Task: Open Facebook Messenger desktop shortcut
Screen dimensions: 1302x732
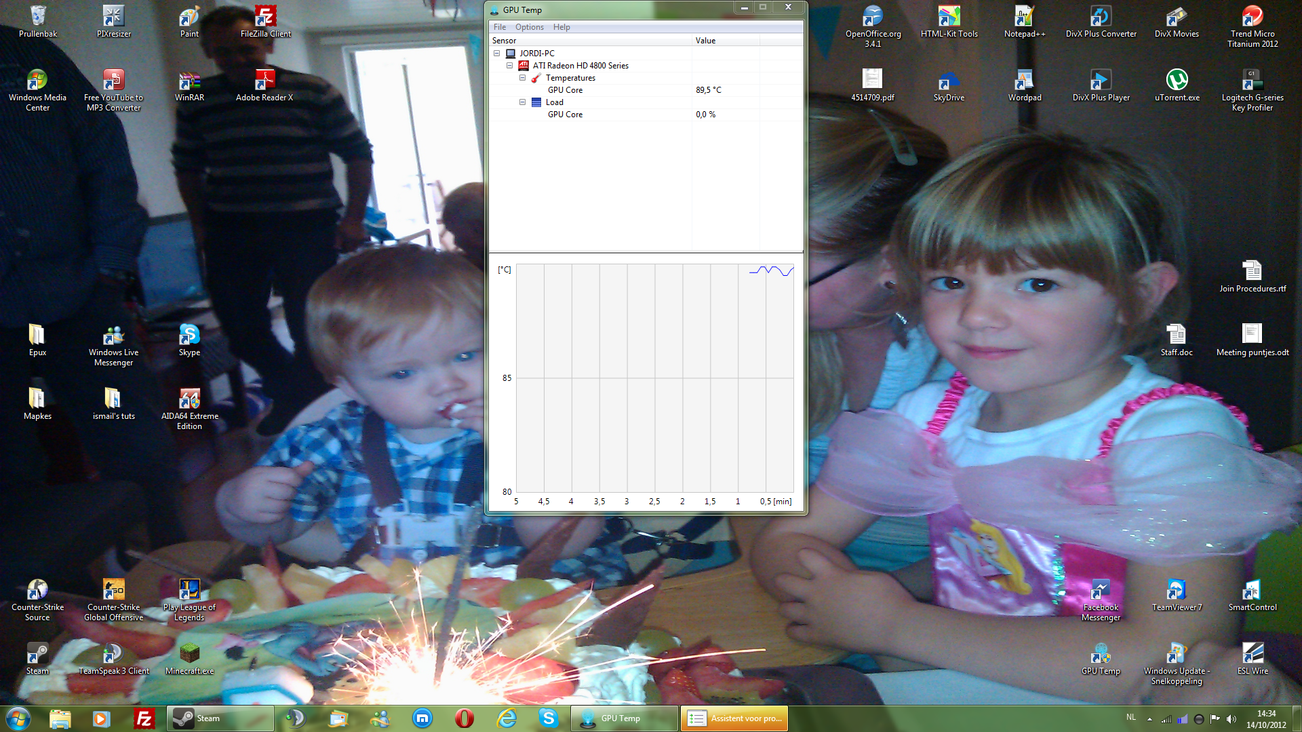Action: pos(1101,600)
